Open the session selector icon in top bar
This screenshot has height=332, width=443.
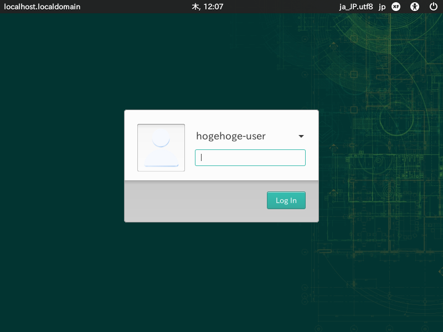point(396,7)
